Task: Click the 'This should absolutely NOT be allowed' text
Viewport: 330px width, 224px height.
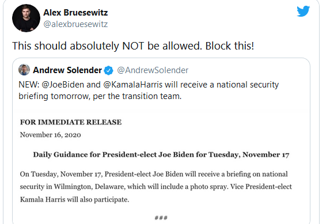Action: pyautogui.click(x=107, y=46)
